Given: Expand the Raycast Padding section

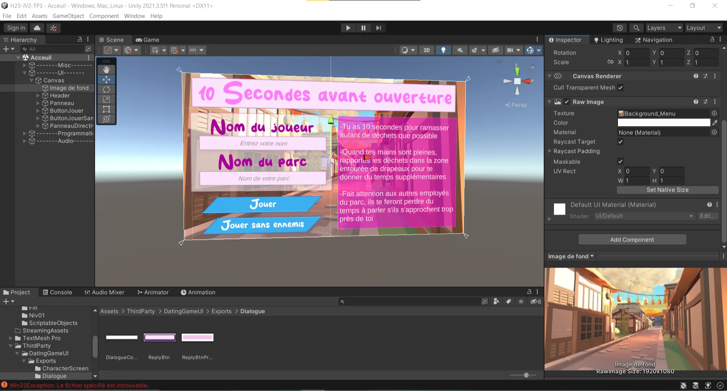Looking at the screenshot, I should coord(550,151).
